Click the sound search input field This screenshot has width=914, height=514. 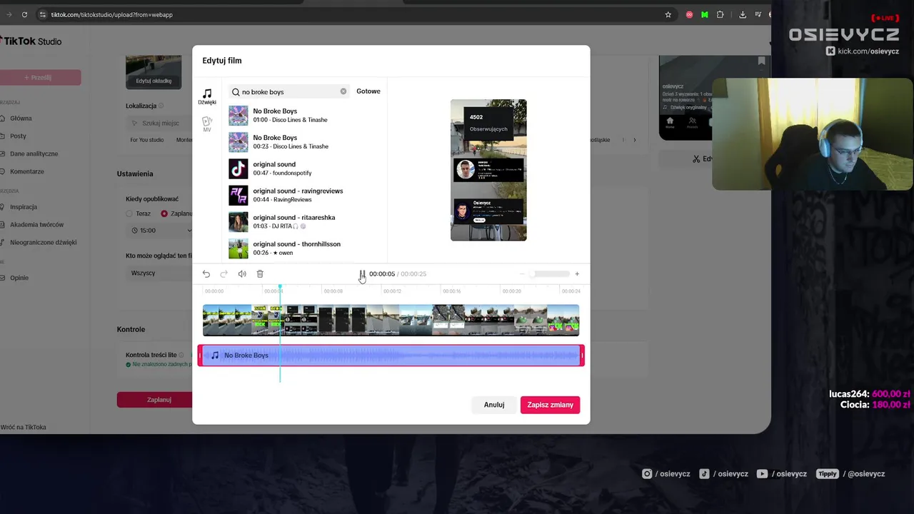coord(289,91)
